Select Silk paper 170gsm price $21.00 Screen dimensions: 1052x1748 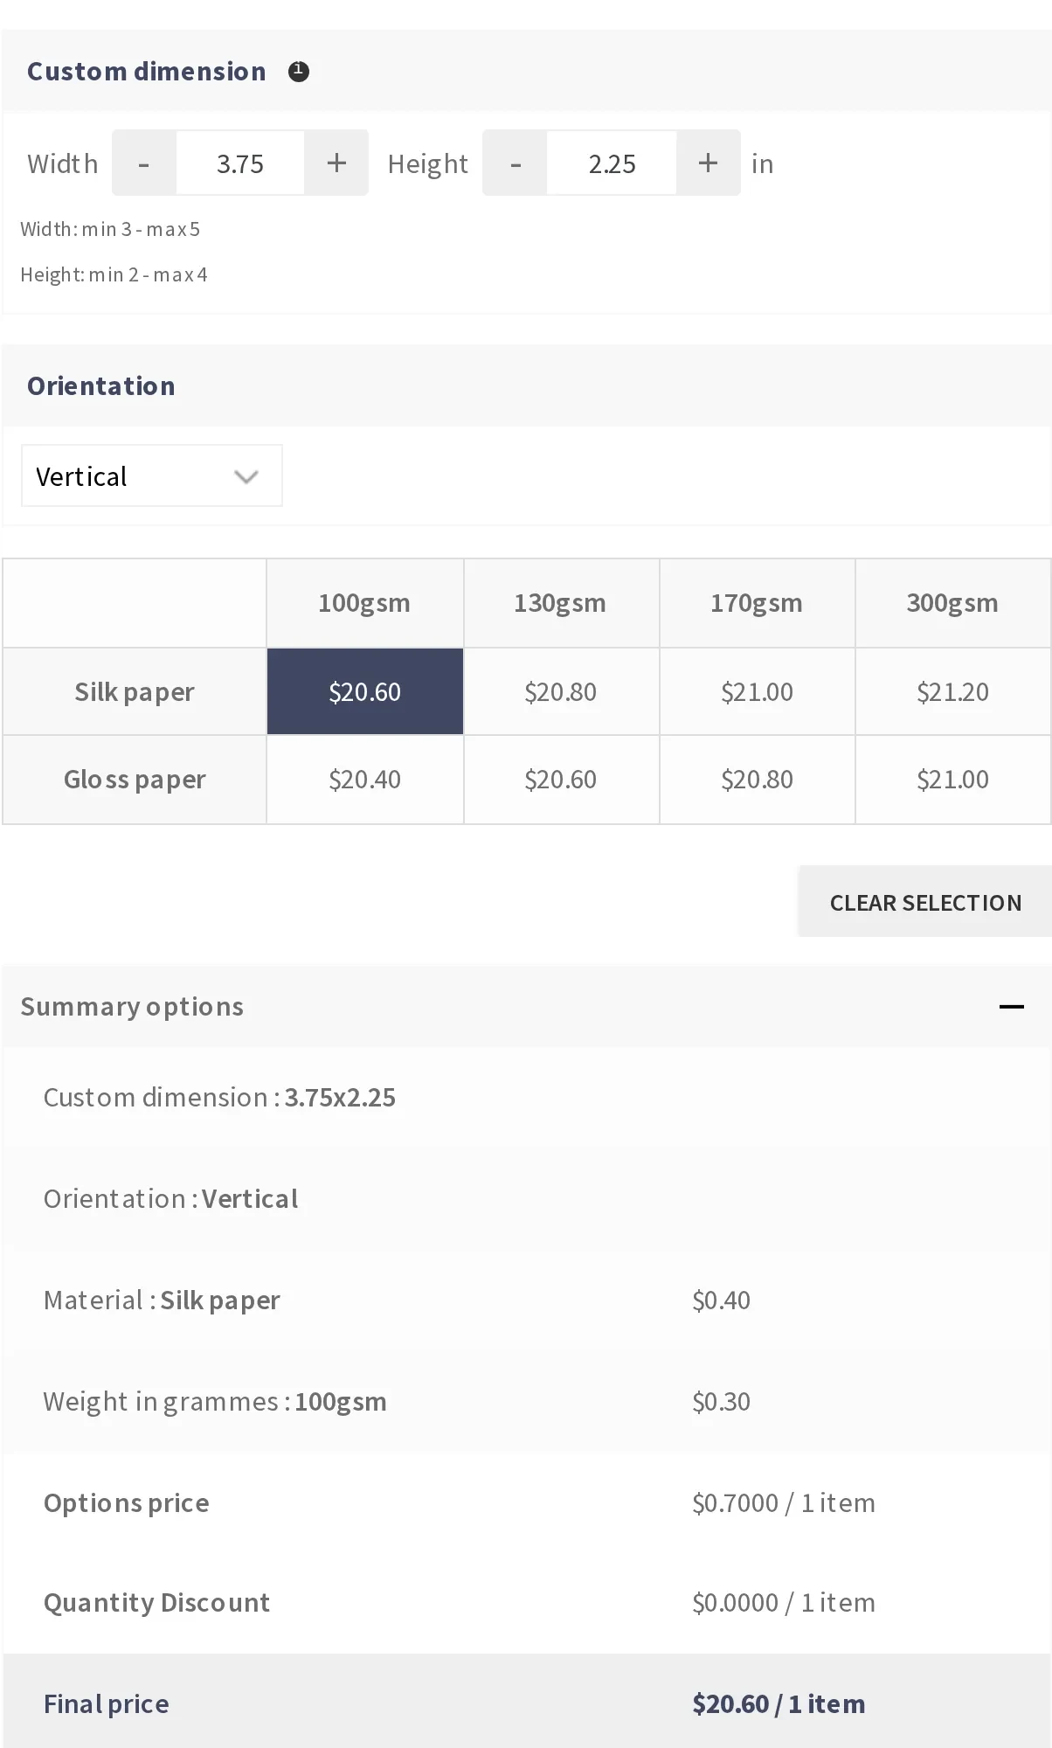pyautogui.click(x=757, y=691)
